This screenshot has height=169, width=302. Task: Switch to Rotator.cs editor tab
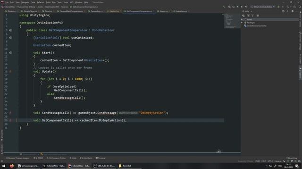click(x=11, y=11)
